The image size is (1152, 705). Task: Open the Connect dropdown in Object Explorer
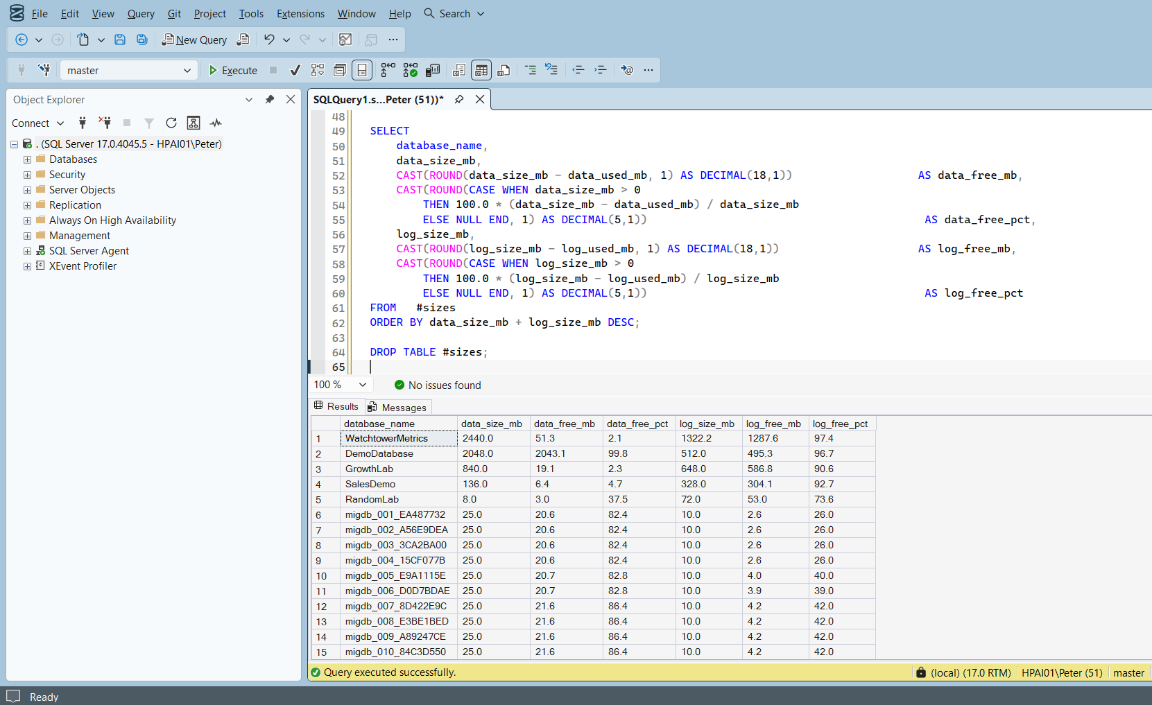(x=38, y=123)
